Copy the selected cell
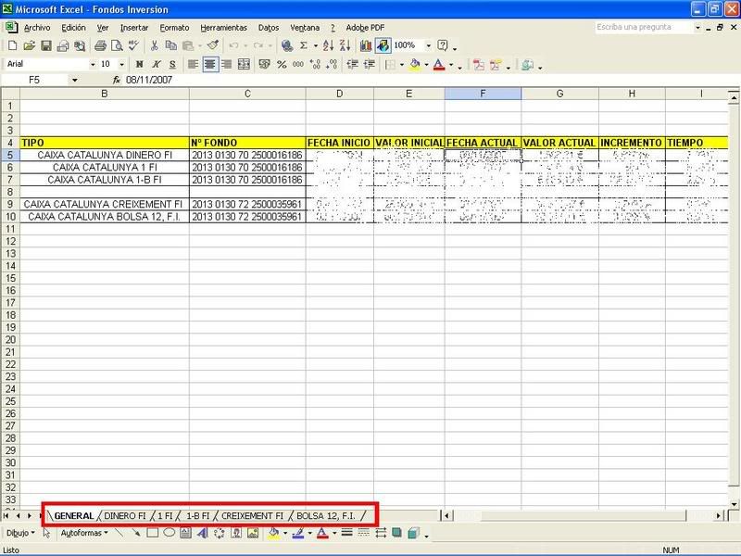Screen dimensions: 741x556 (171, 45)
